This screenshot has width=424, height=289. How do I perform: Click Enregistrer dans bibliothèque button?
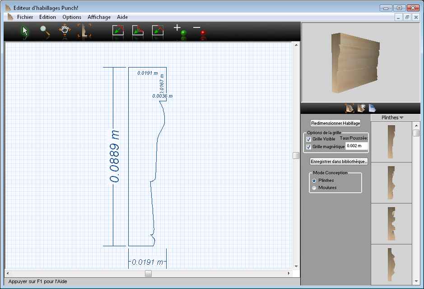click(x=339, y=162)
